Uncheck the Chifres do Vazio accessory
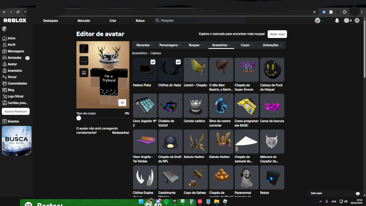Image resolution: width=366 pixels, height=206 pixels. pos(178,62)
